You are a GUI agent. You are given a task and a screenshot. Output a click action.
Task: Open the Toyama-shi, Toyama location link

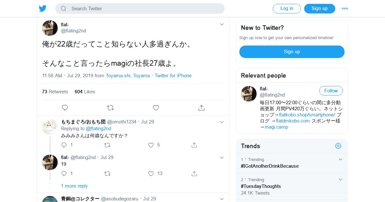(128, 76)
